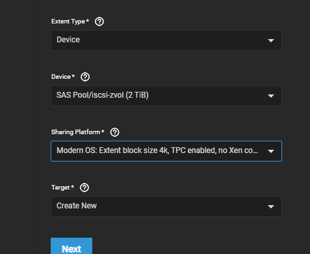
Task: Open help tooltip for Extent Type
Action: (99, 21)
